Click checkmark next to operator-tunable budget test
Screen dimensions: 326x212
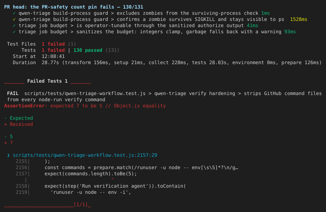14,26
